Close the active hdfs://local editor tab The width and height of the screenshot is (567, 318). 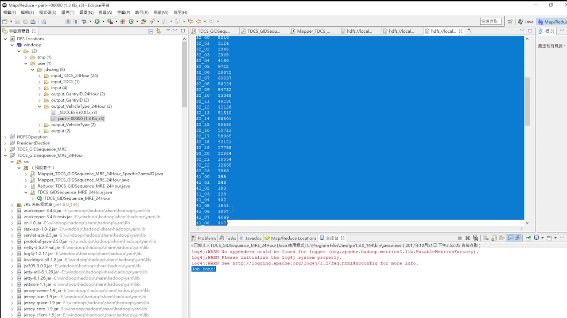tap(460, 31)
